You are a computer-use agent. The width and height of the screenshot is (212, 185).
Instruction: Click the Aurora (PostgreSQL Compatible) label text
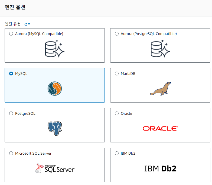[149, 34]
